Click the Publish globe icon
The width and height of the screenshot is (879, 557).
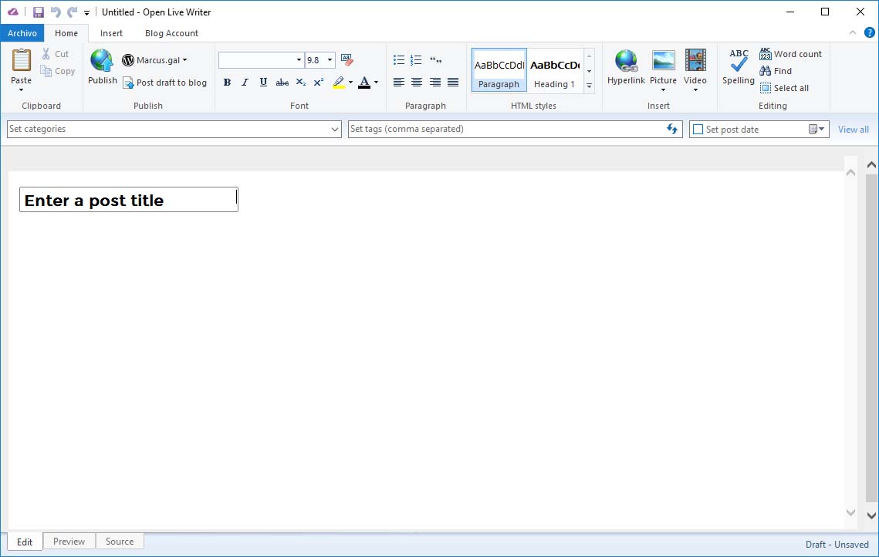102,60
